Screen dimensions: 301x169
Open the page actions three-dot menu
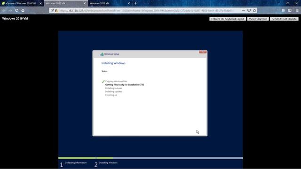pyautogui.click(x=243, y=10)
